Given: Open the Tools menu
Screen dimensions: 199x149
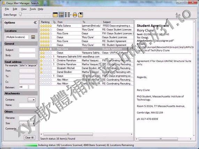Looking at the screenshot, I should [33, 9].
